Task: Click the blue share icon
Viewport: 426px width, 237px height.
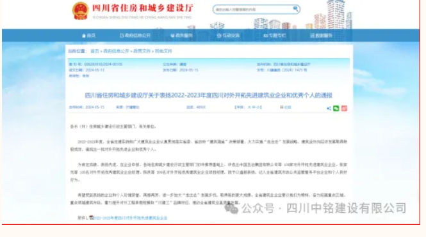Action: [329, 109]
